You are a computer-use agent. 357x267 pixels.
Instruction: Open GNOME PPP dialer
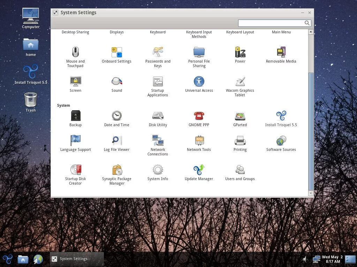[199, 119]
